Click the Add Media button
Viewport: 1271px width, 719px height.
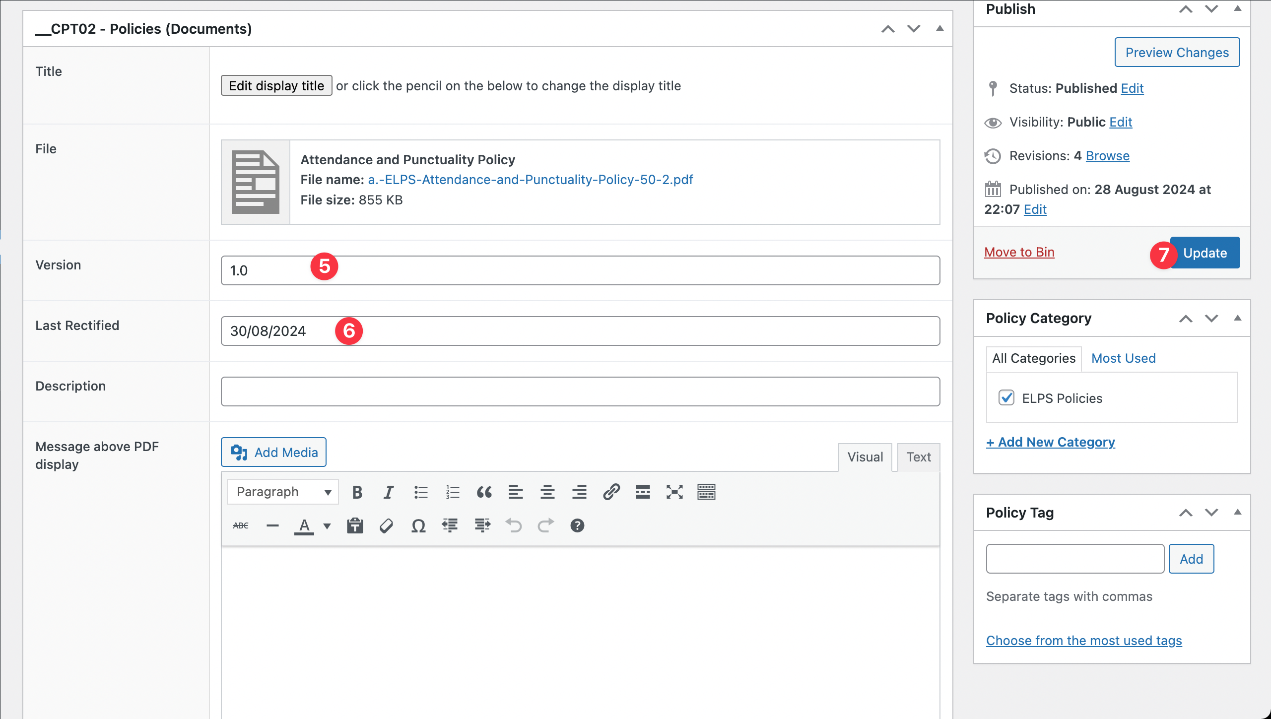coord(273,452)
